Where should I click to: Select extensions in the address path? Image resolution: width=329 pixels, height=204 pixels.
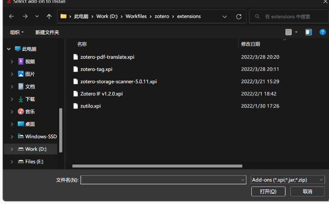tap(189, 16)
